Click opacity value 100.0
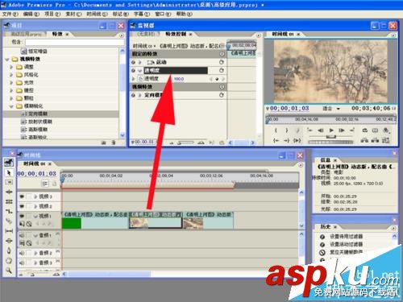 coord(179,79)
